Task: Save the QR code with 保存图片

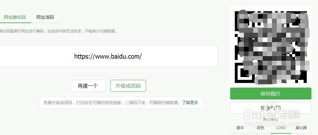Action: 271,93
